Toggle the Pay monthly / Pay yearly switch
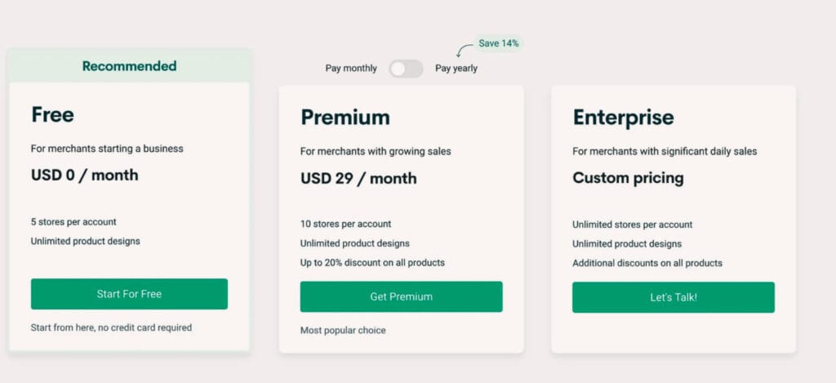This screenshot has width=836, height=383. [406, 69]
